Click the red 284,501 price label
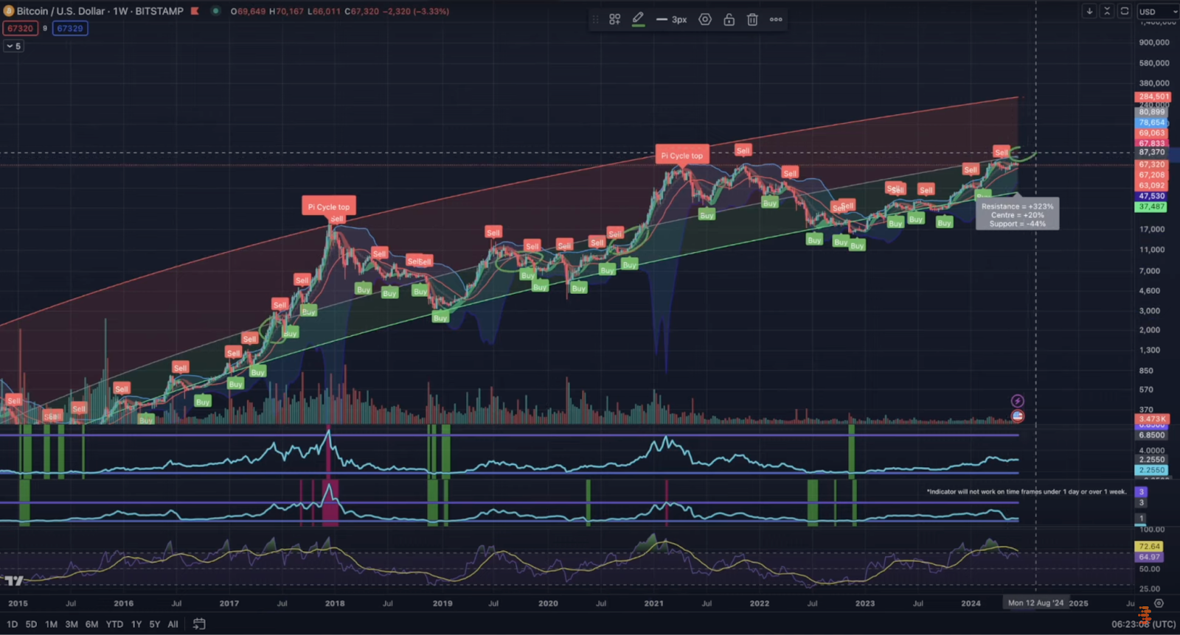 [1153, 97]
